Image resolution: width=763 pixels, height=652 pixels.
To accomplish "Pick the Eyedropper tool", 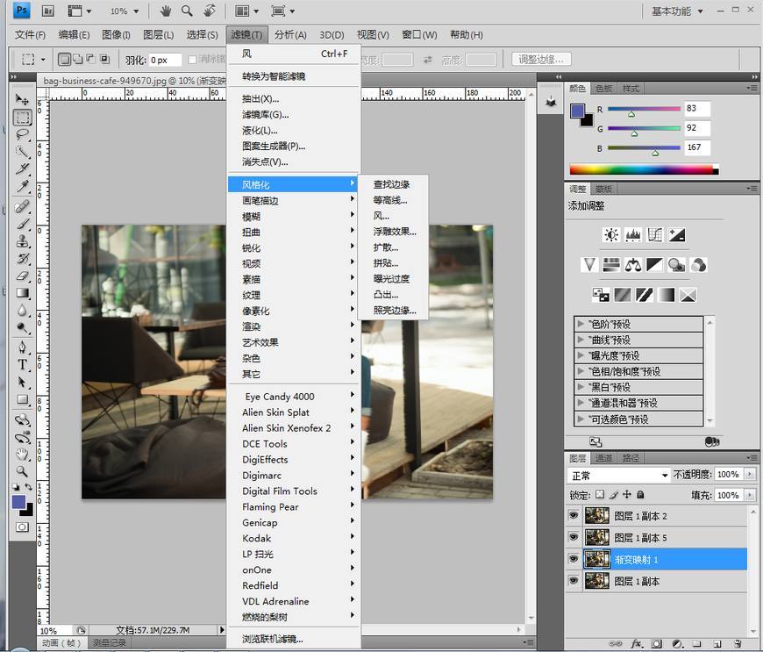I will point(23,187).
